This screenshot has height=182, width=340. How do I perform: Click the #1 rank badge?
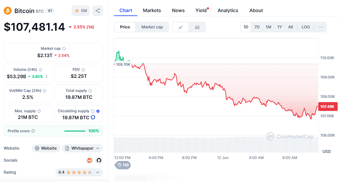point(50,11)
